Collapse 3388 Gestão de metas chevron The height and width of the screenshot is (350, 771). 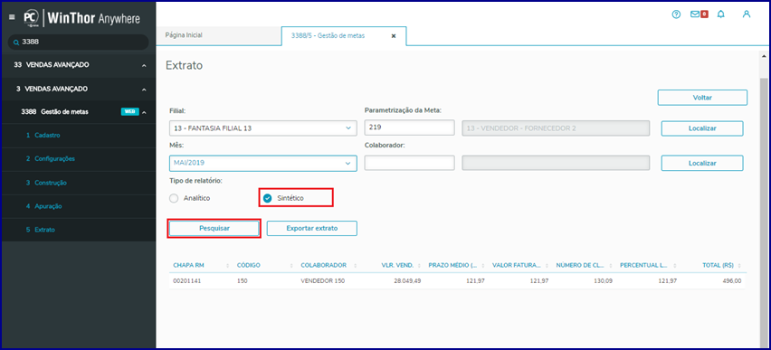[144, 112]
